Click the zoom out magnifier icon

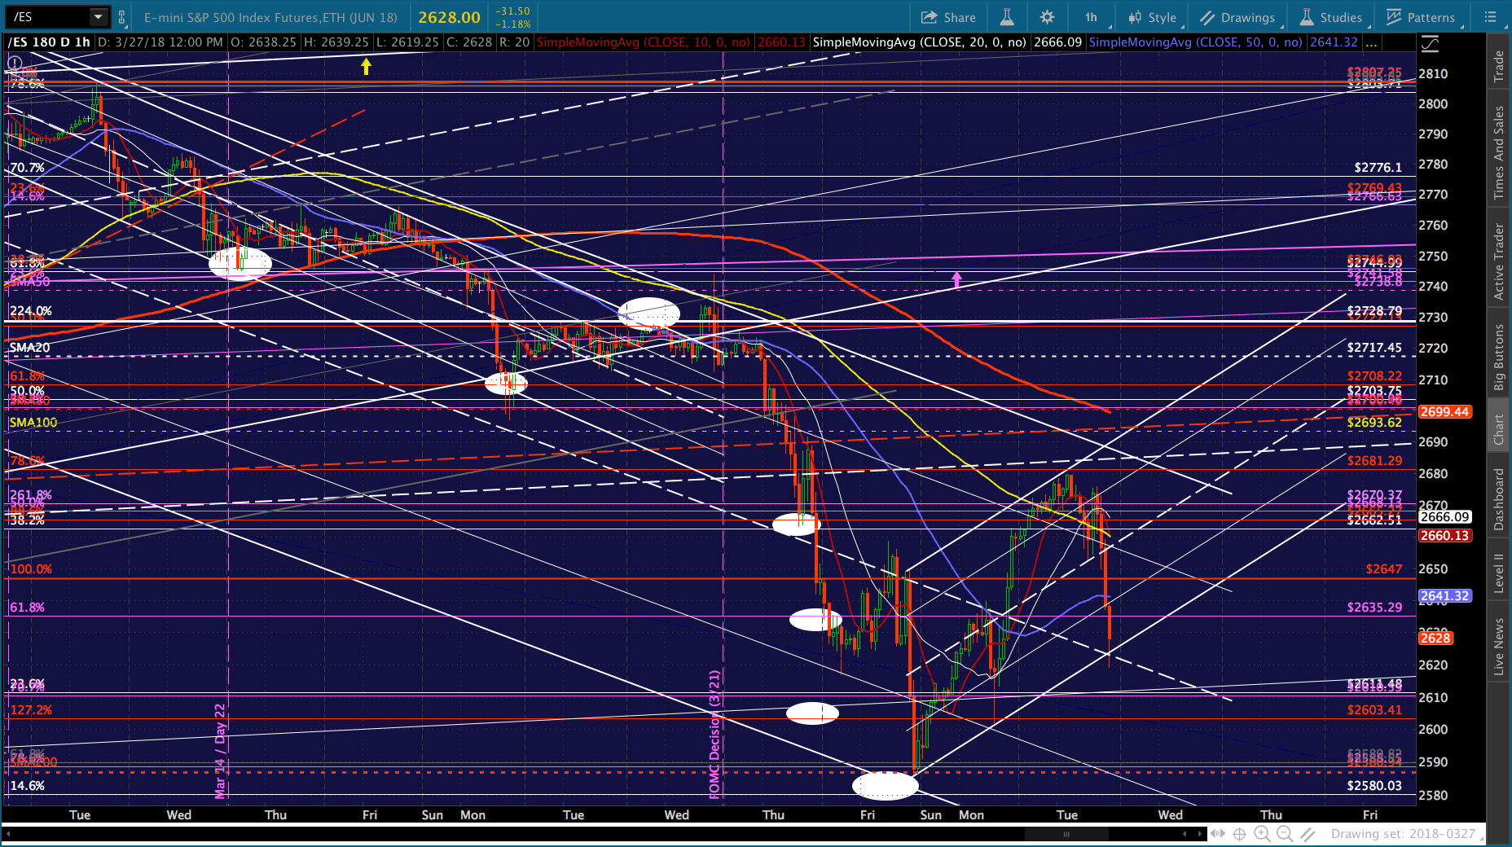click(1285, 834)
